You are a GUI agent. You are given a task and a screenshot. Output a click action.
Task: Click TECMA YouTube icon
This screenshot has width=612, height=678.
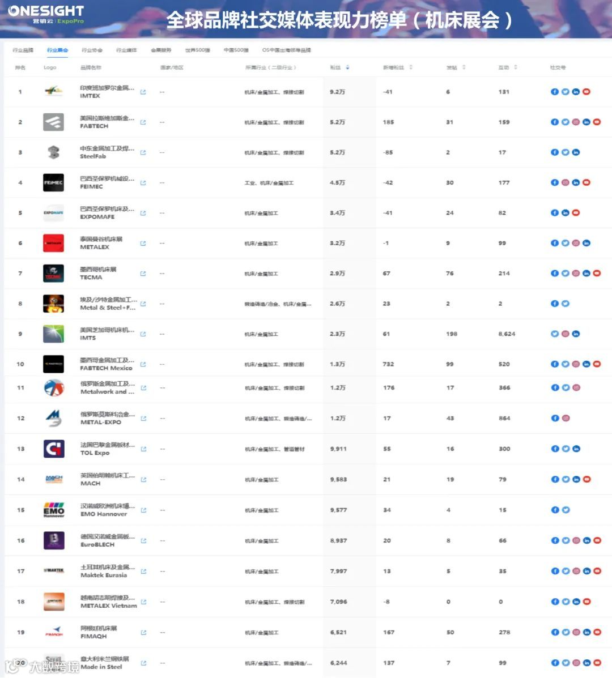pos(597,273)
